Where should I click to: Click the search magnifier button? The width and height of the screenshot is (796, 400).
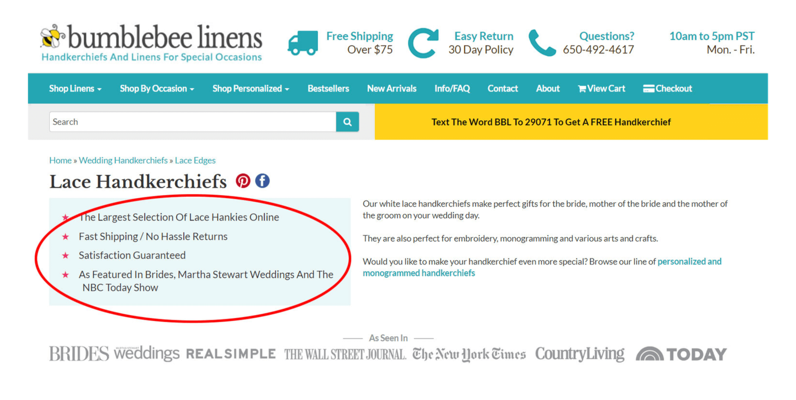pos(347,122)
